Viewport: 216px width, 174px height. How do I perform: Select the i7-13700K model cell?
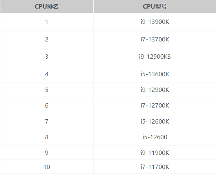pos(155,39)
